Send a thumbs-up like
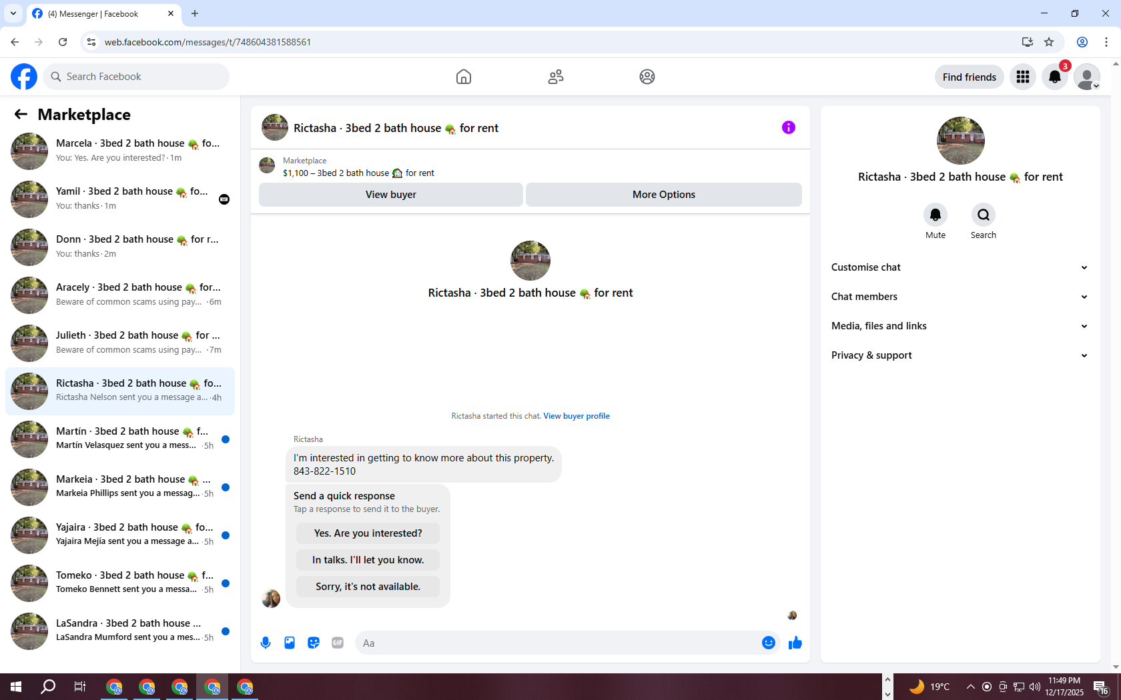Screen dimensions: 1121x700 pos(795,643)
